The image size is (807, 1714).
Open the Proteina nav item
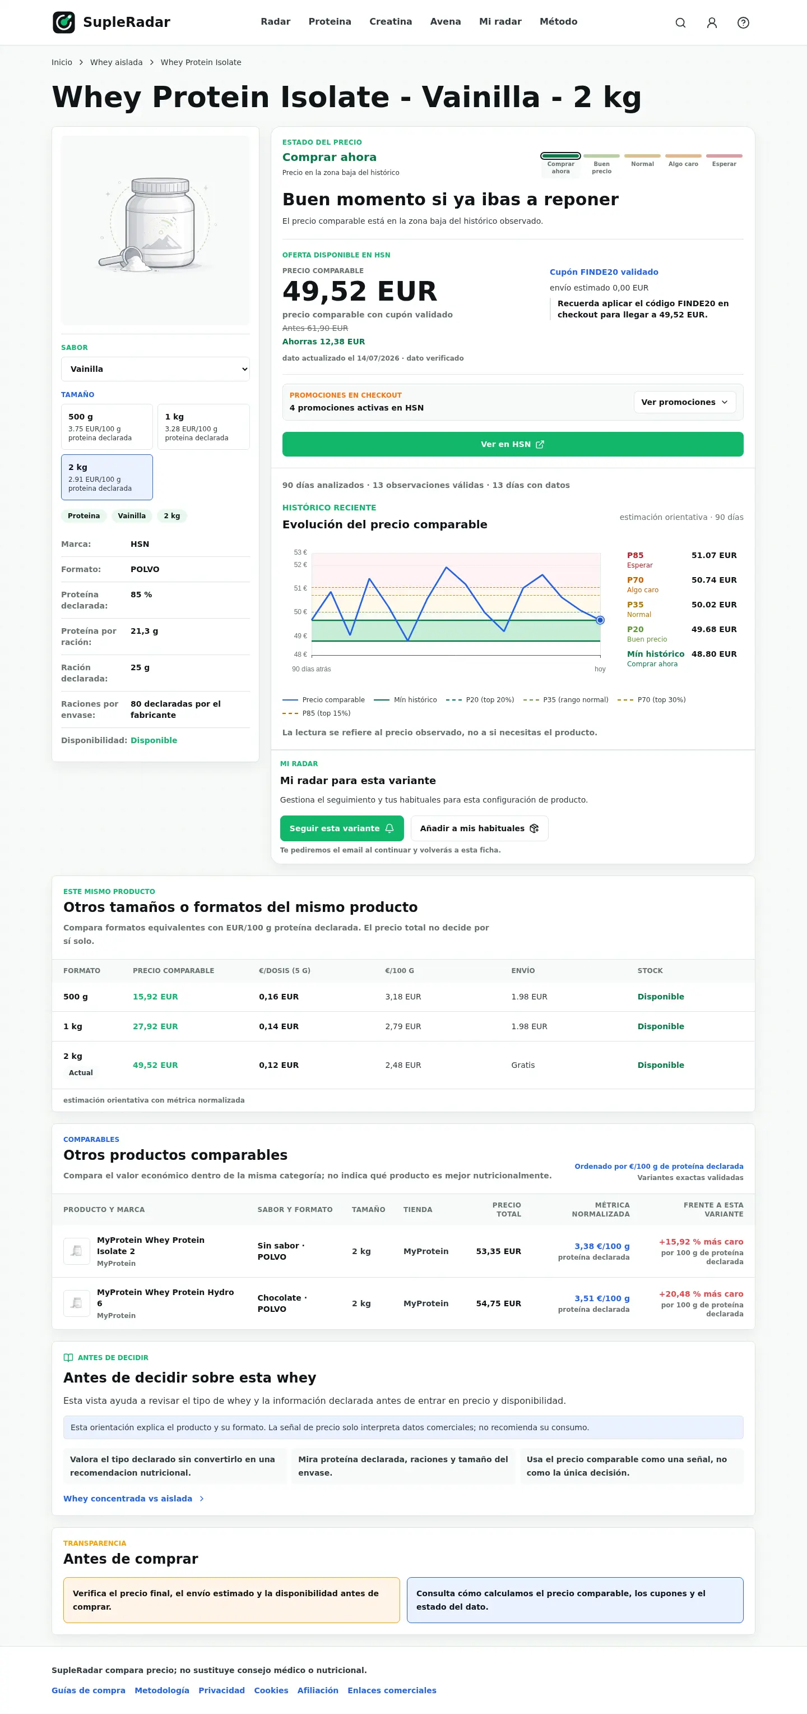pos(330,21)
